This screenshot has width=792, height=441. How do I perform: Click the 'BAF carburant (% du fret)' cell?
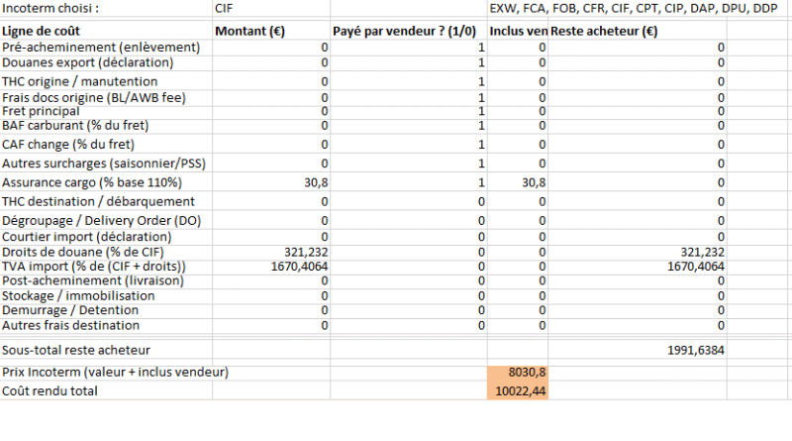tap(106, 126)
